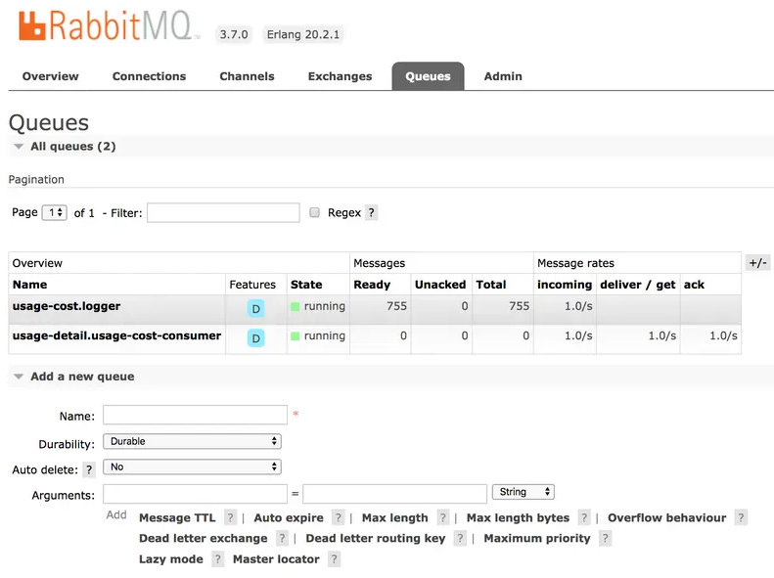Show help for Lazy mode
774x578 pixels.
[x=217, y=559]
